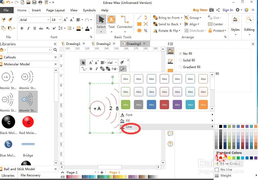Open the Line pane pen icon
The image size is (258, 180).
pos(170,61)
